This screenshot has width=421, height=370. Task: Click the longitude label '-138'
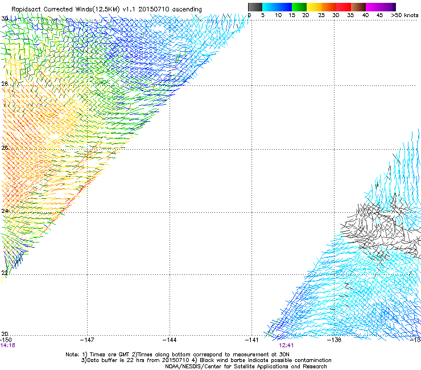click(x=335, y=340)
